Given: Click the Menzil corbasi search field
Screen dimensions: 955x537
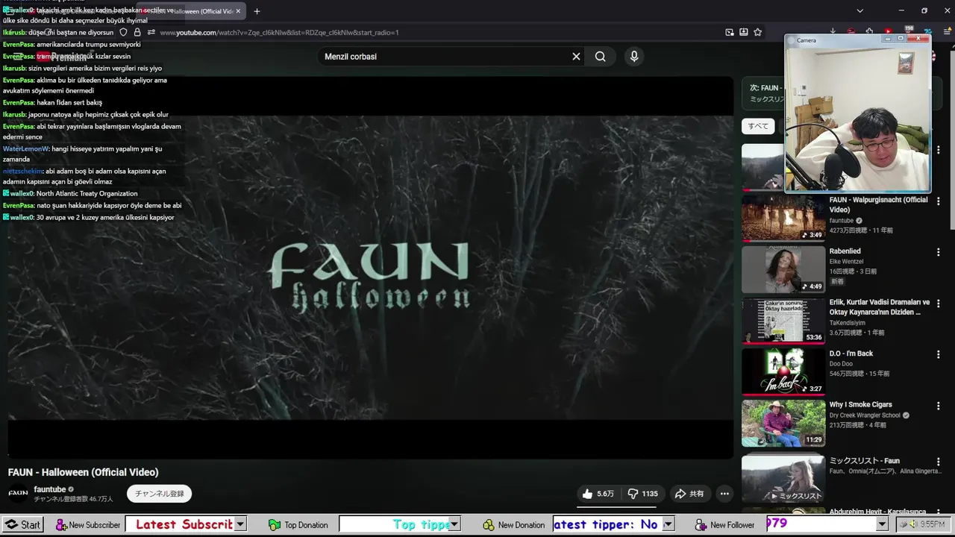Looking at the screenshot, I should (444, 57).
